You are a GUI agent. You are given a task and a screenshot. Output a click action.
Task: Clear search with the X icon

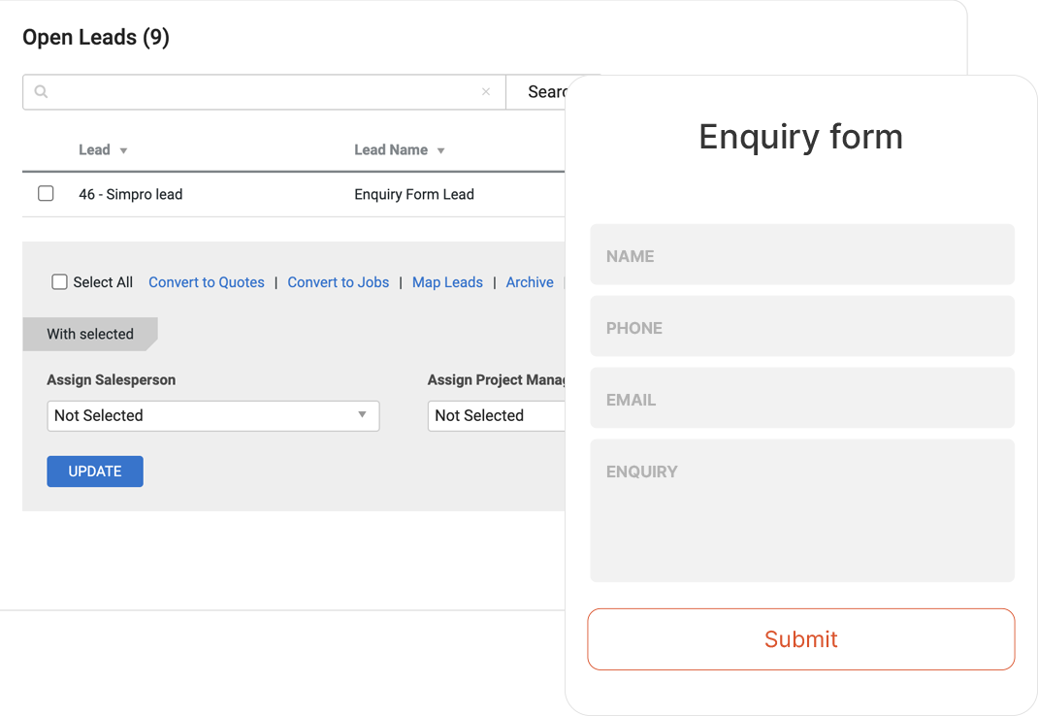(486, 92)
